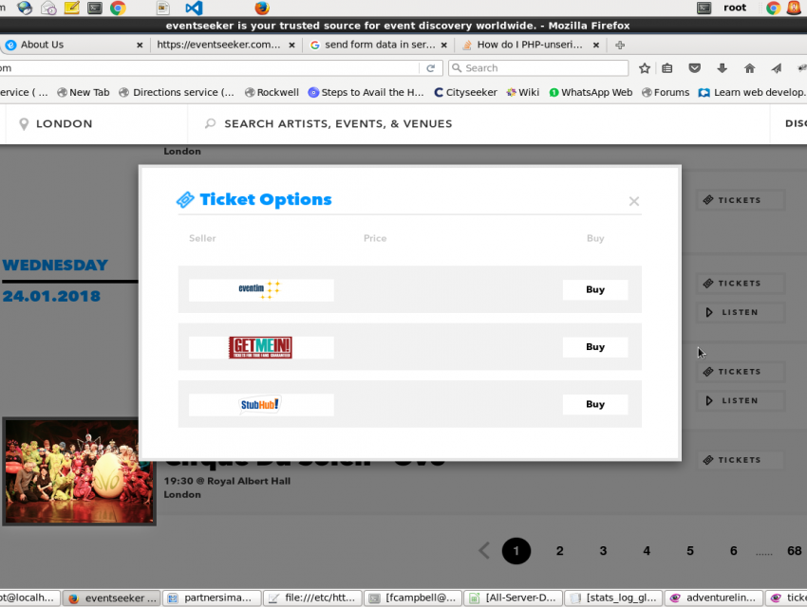Image resolution: width=807 pixels, height=607 pixels.
Task: Select current results page 1
Action: [516, 551]
